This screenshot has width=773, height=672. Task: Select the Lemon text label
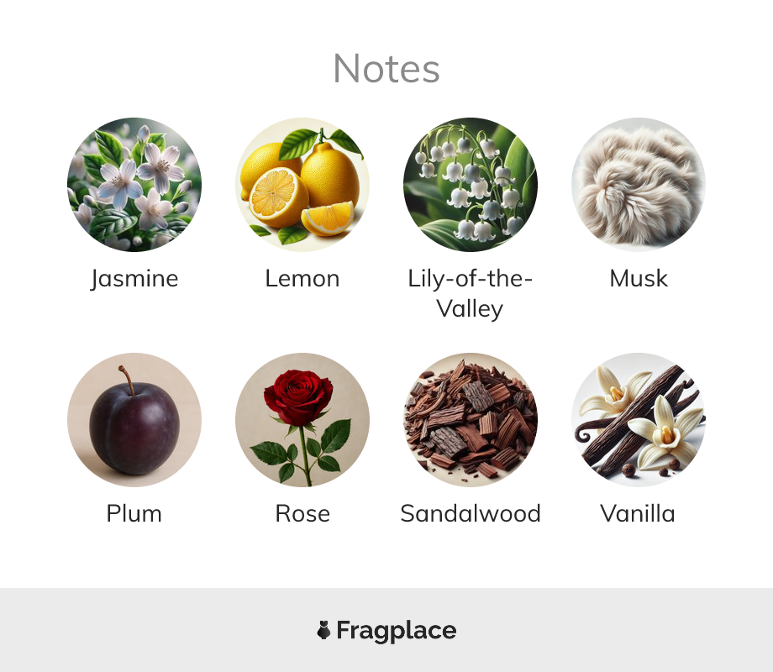pyautogui.click(x=302, y=279)
